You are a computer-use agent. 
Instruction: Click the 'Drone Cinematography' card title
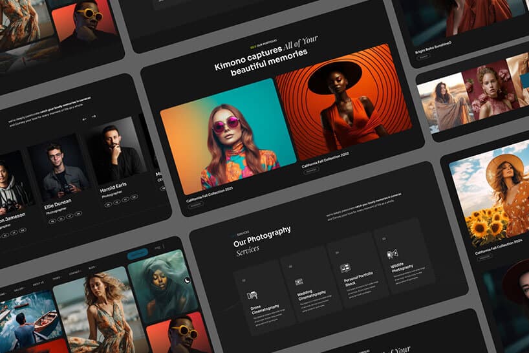tap(265, 309)
